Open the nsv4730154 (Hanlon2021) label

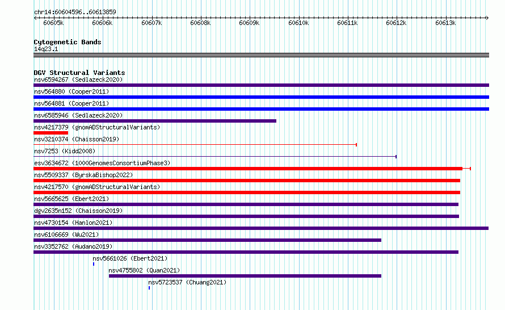click(73, 223)
